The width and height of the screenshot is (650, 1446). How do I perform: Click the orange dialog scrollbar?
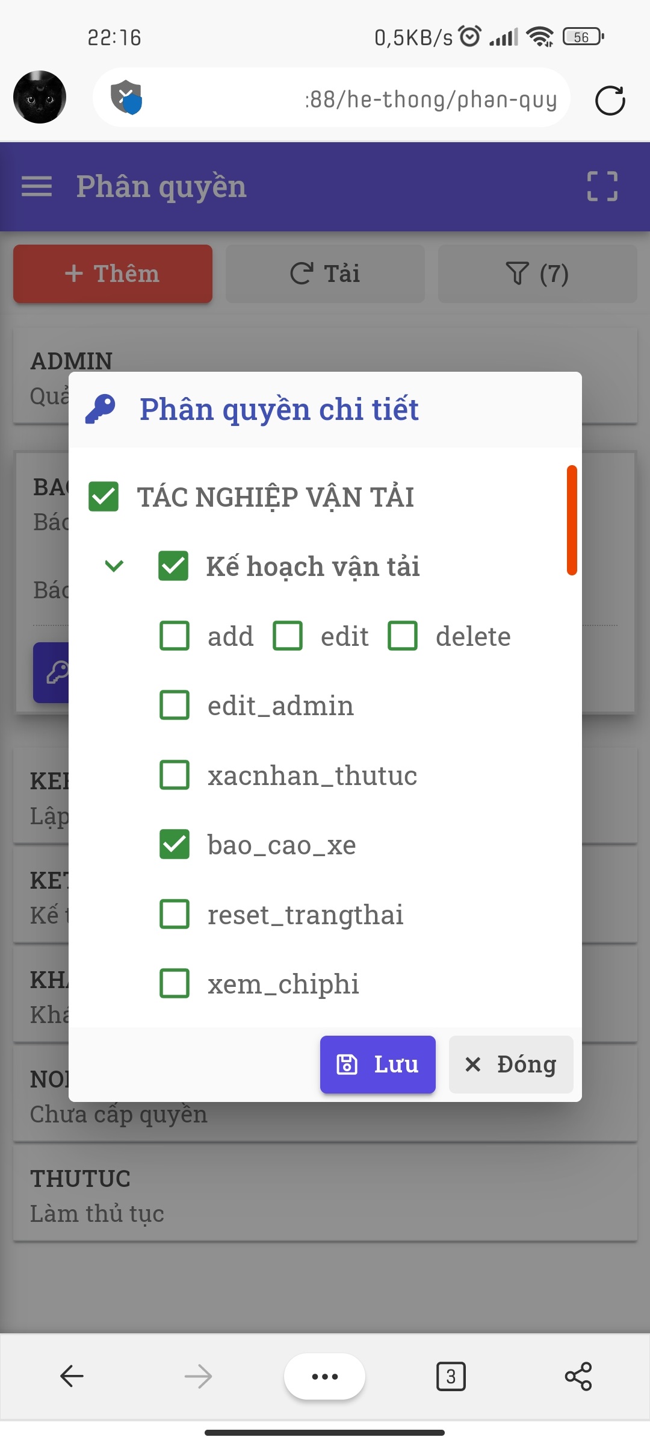tap(572, 521)
